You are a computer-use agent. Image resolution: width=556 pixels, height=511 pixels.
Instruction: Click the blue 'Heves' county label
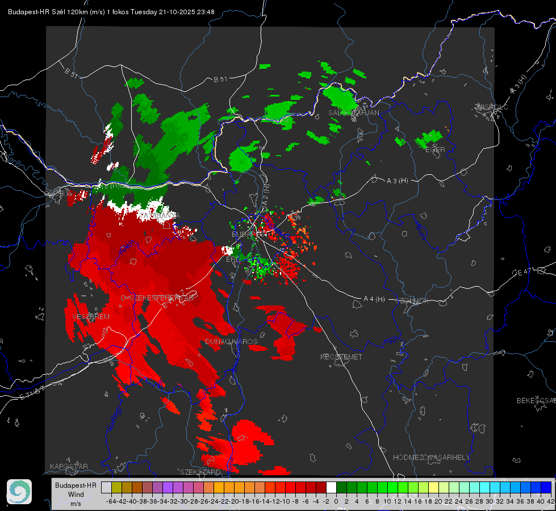[x=420, y=231]
